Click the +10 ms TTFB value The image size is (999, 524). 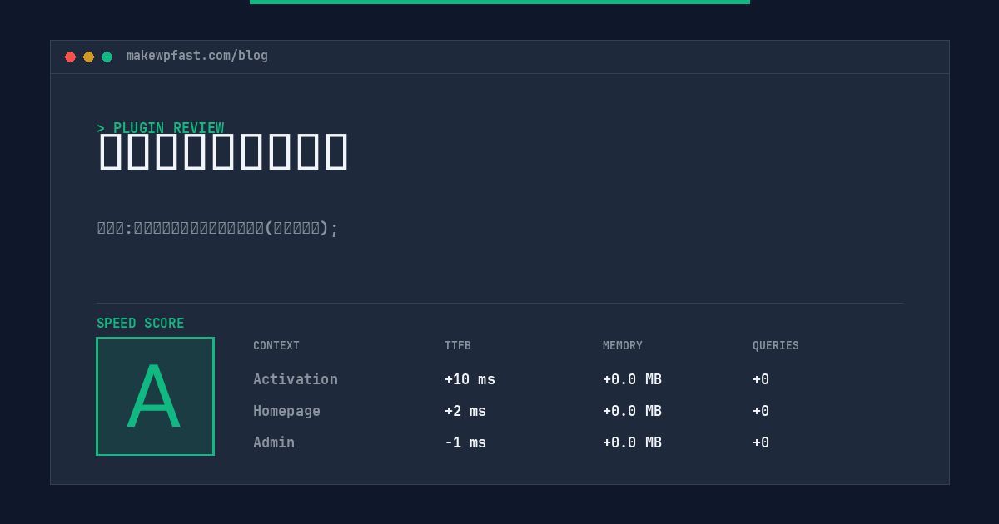pyautogui.click(x=470, y=379)
